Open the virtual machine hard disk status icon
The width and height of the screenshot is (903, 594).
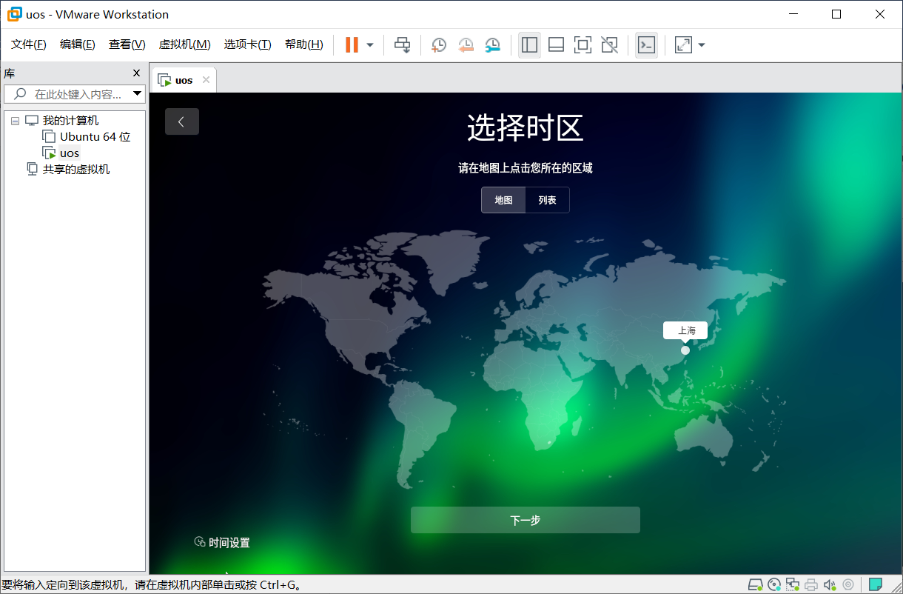tap(756, 584)
